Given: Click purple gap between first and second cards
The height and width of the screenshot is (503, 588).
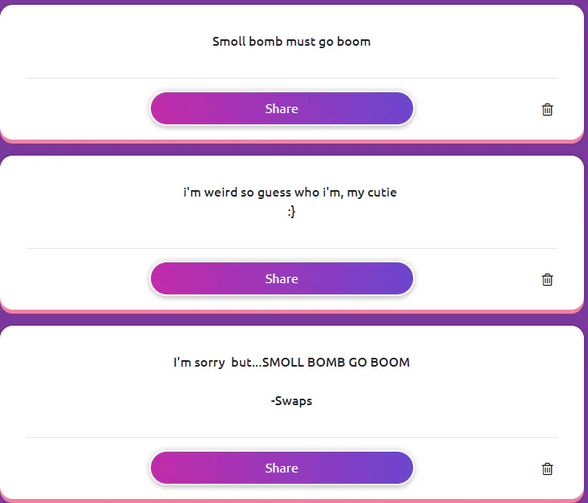Looking at the screenshot, I should (291, 150).
